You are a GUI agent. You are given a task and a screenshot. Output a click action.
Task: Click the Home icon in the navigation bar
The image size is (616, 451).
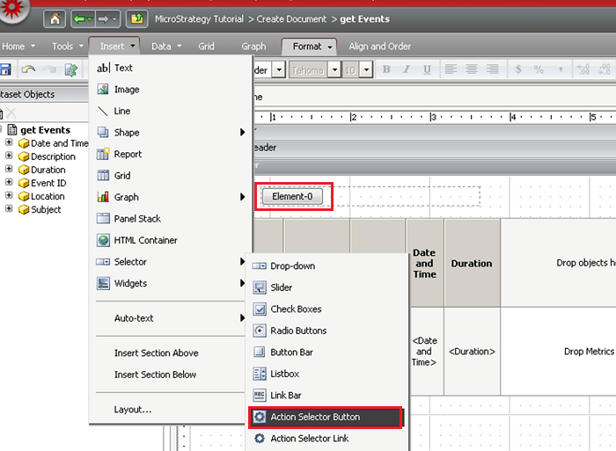[55, 18]
